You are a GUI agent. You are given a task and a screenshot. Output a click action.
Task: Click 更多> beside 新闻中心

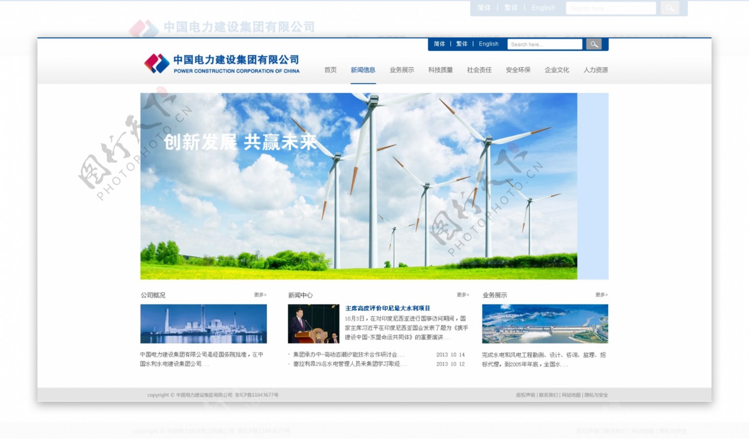point(463,295)
